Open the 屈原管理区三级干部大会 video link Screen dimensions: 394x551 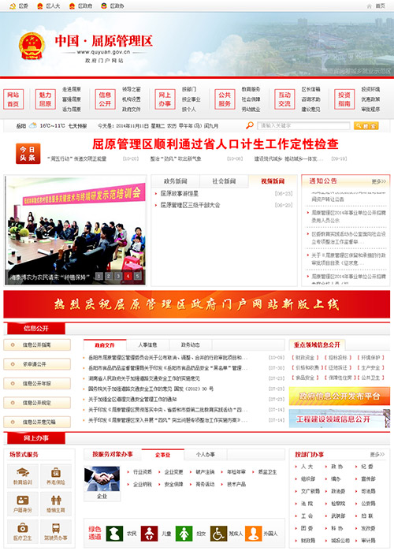[190, 205]
